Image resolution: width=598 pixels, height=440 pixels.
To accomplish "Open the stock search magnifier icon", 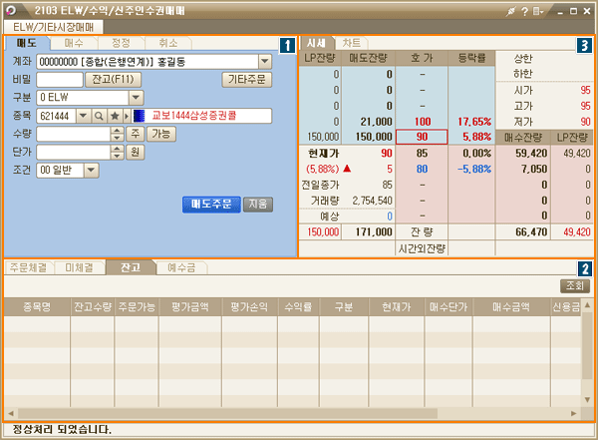I will pyautogui.click(x=99, y=116).
